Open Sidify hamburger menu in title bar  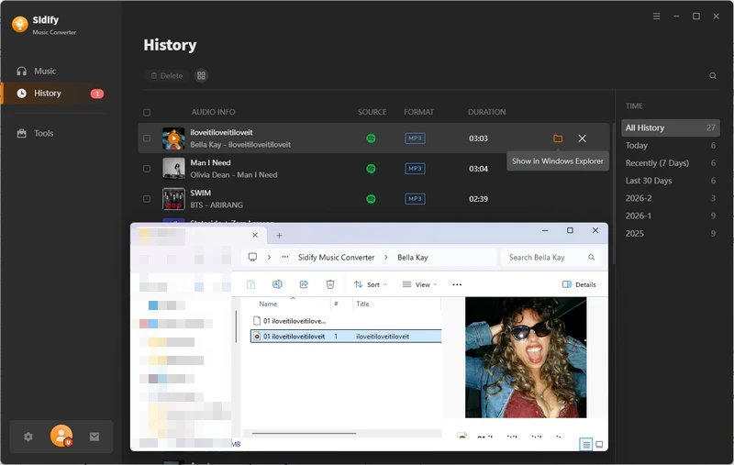656,17
